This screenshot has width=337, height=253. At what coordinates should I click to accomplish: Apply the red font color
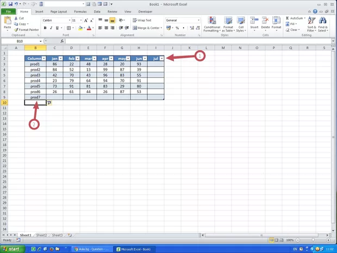pos(89,28)
